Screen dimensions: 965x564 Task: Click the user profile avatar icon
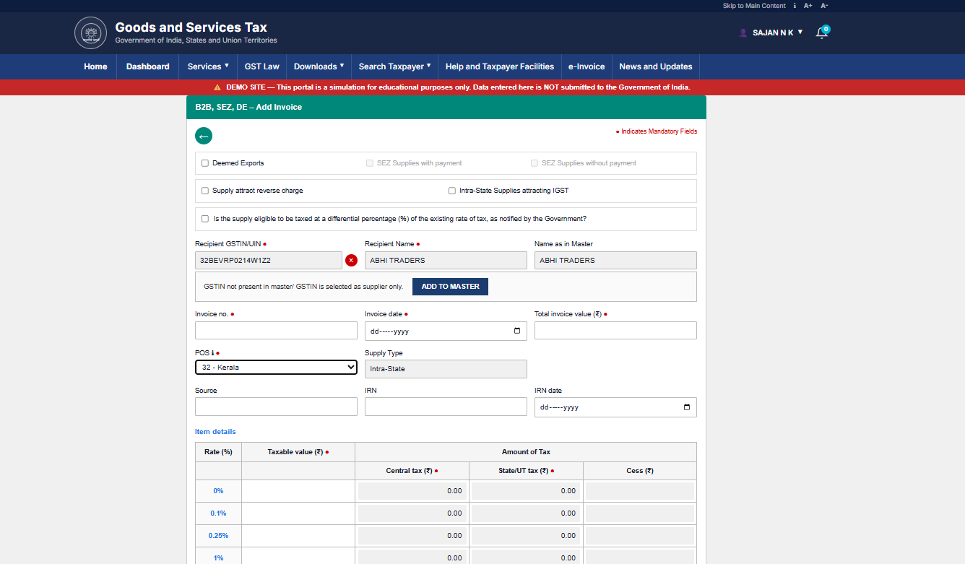pyautogui.click(x=743, y=32)
